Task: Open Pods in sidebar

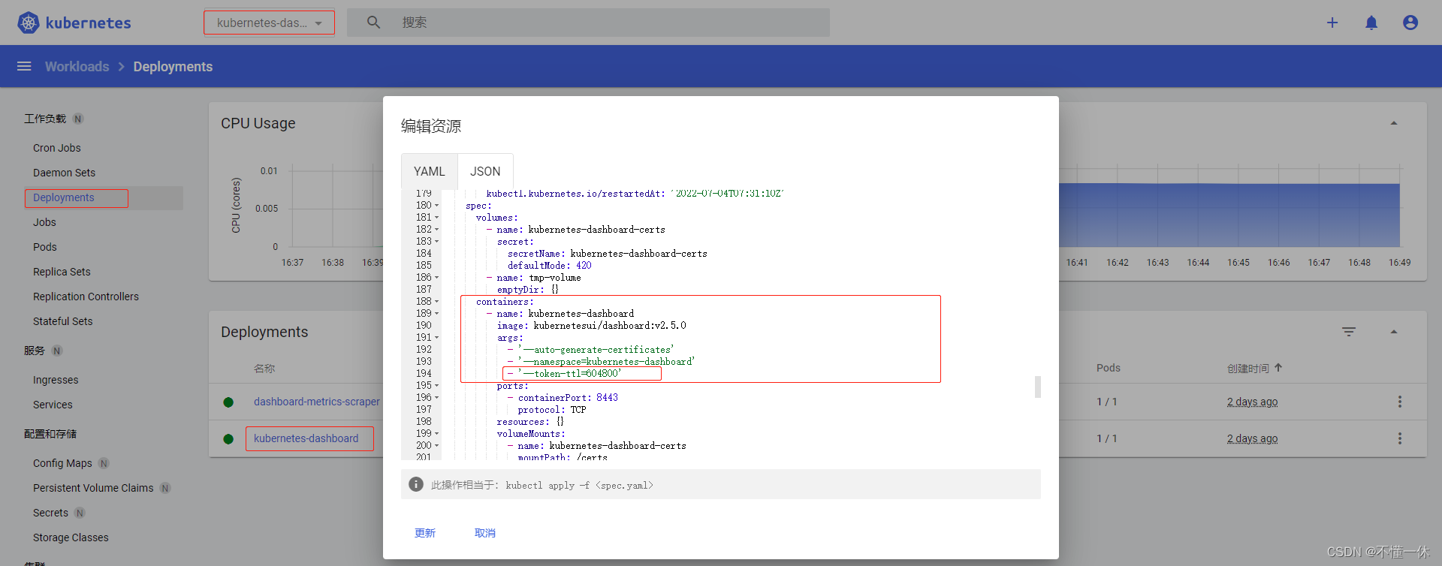Action: (x=45, y=247)
